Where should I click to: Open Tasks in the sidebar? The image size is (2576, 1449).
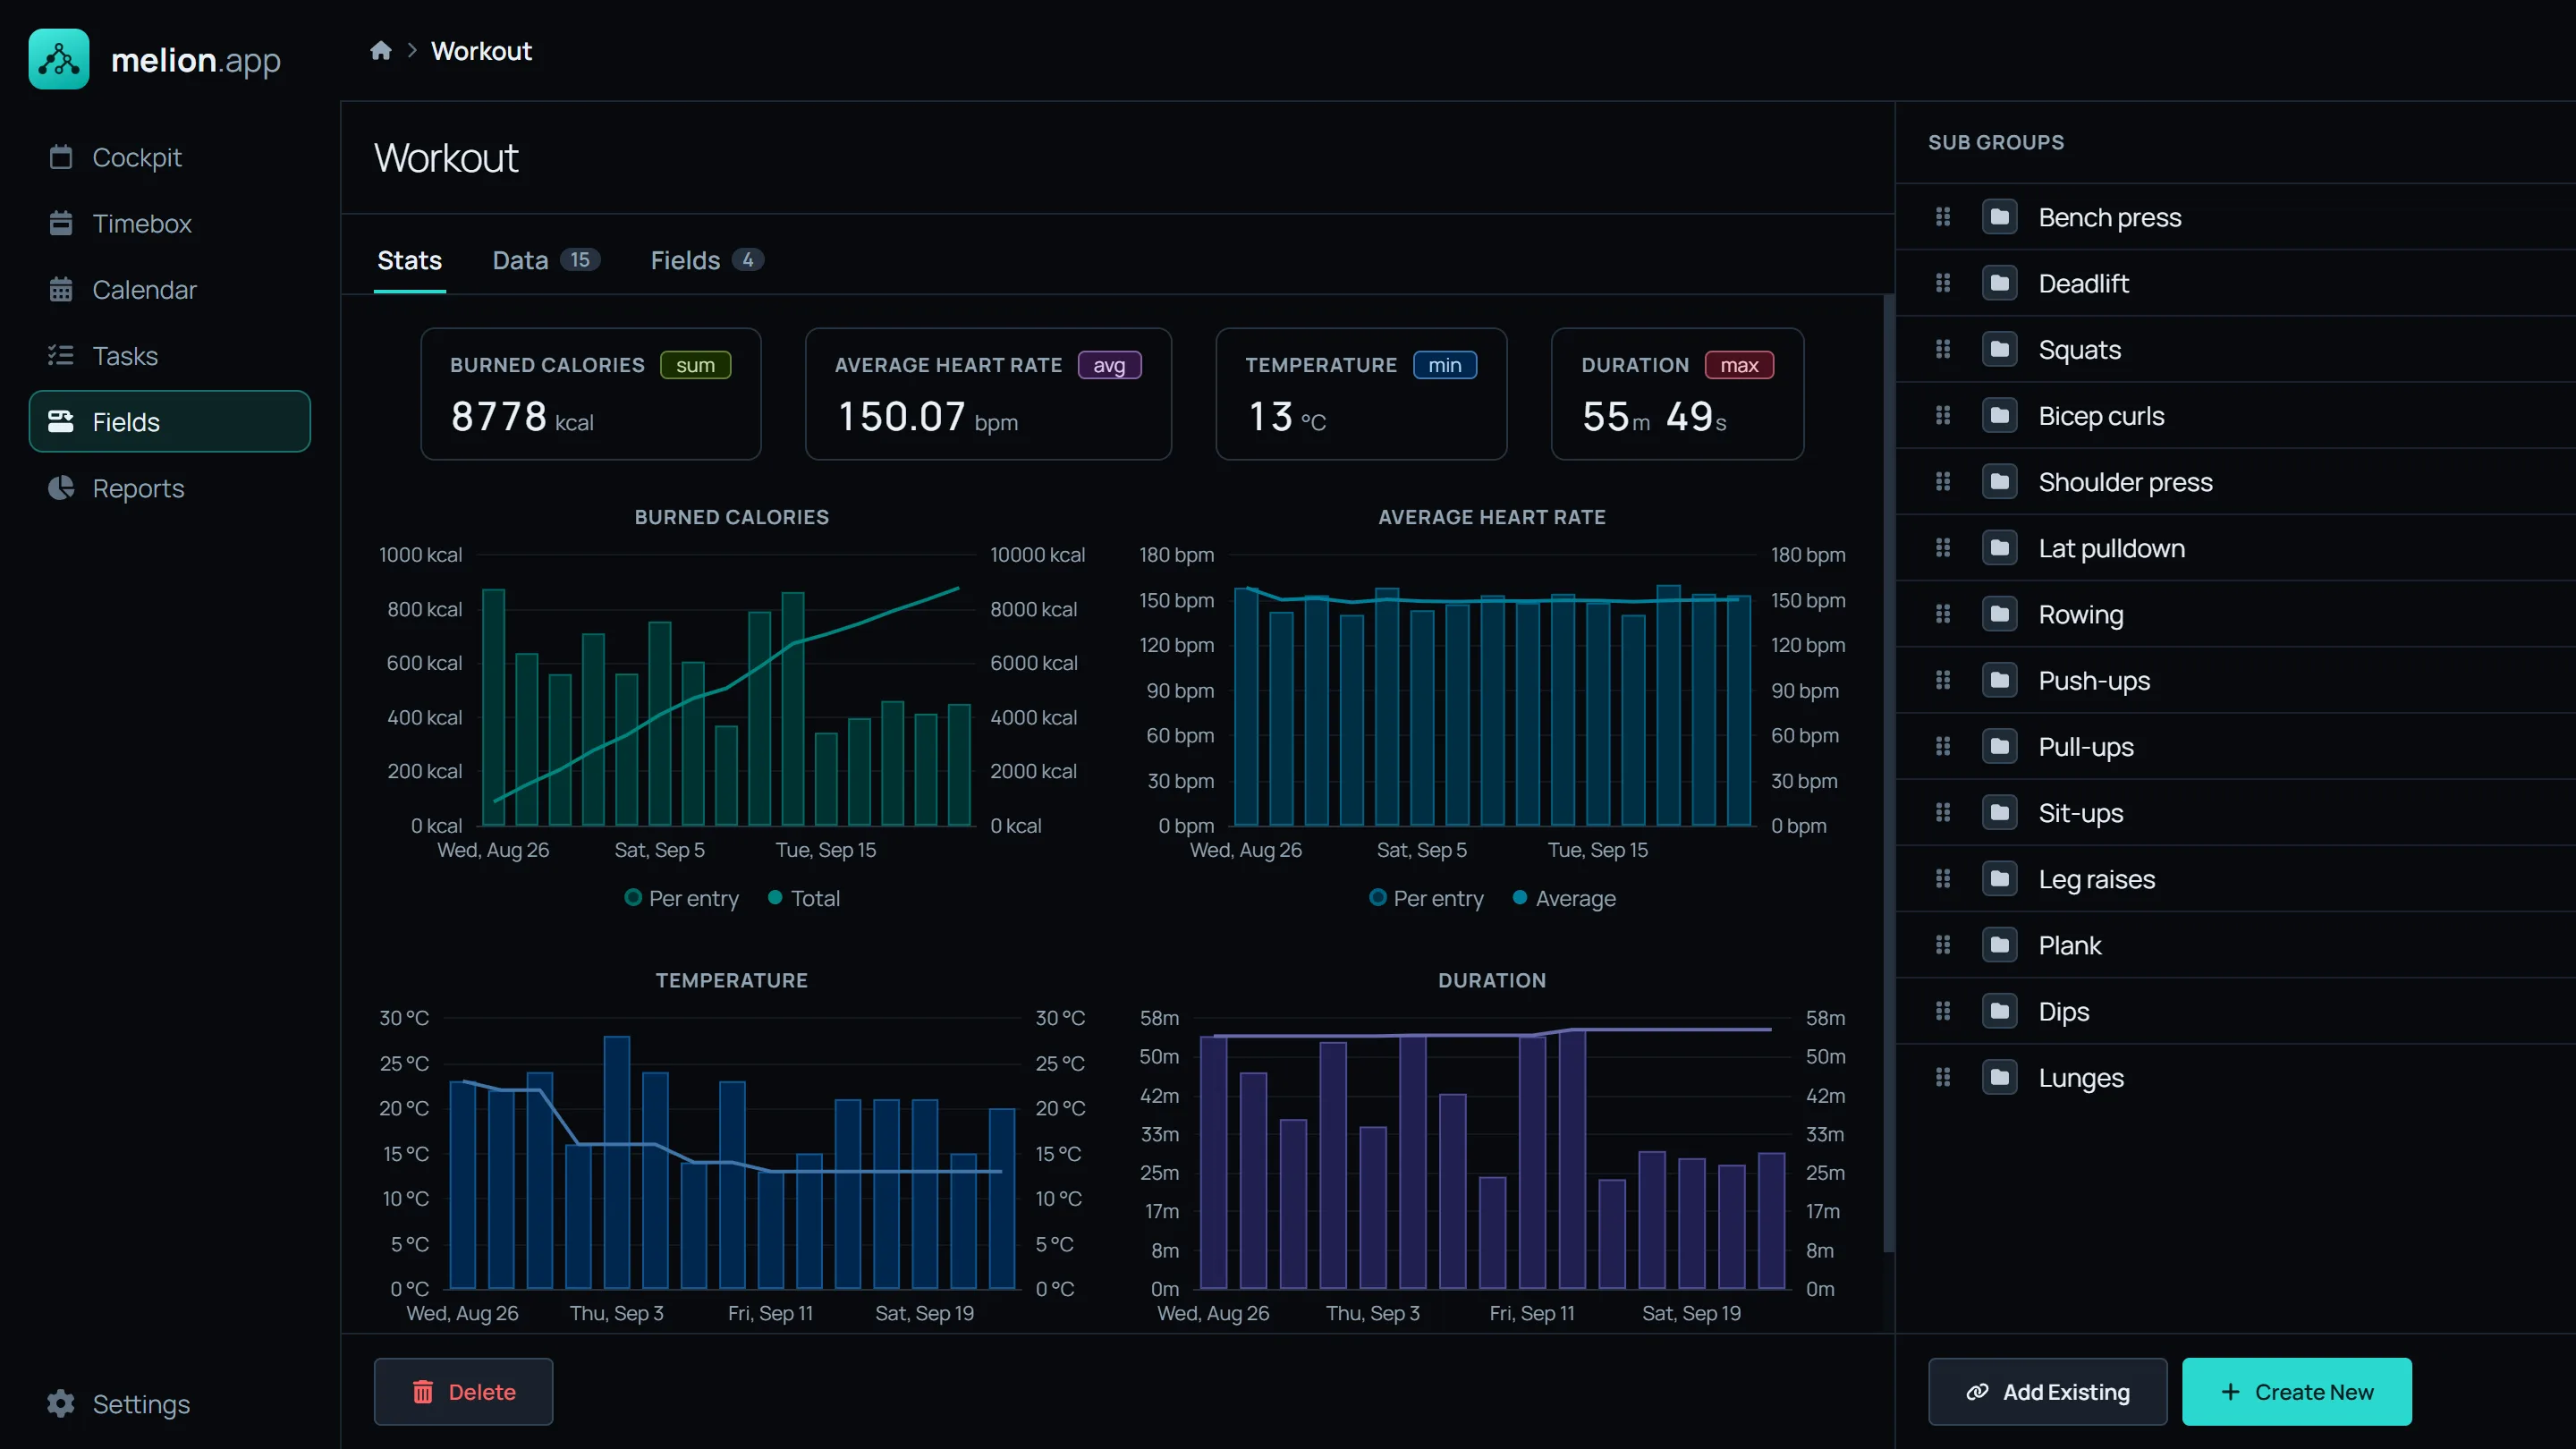tap(169, 355)
